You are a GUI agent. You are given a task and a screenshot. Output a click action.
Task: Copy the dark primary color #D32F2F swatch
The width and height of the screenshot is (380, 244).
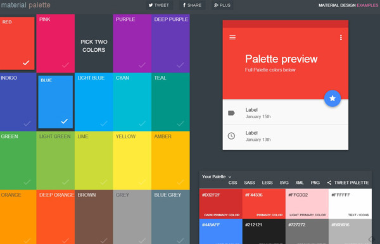(221, 204)
